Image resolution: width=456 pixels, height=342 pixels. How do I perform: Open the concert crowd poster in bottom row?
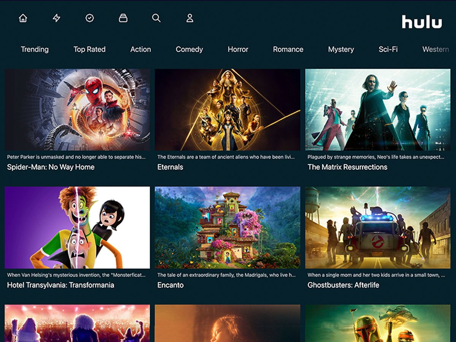77,323
